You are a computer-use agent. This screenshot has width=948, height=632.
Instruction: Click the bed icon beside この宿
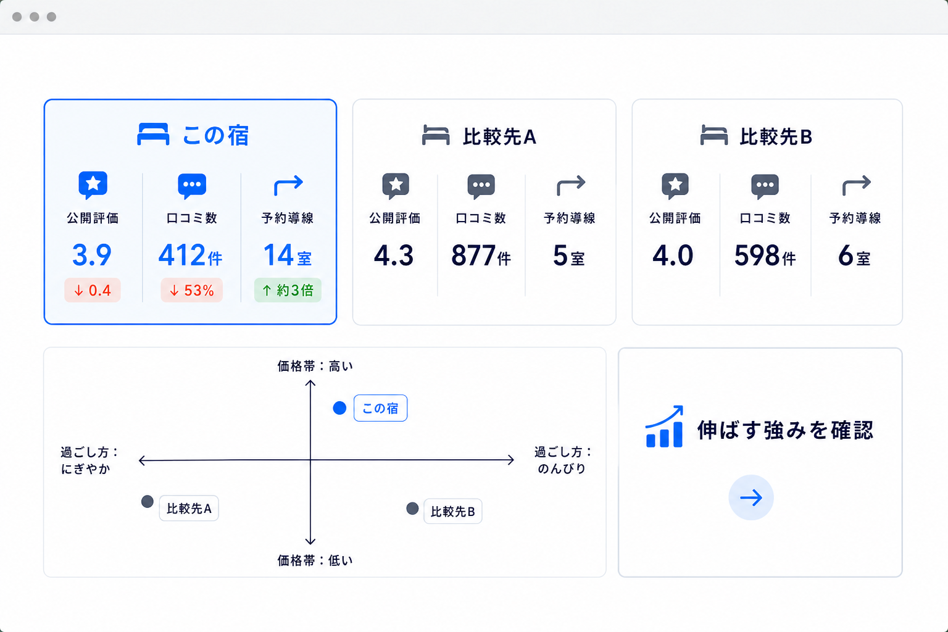[153, 135]
